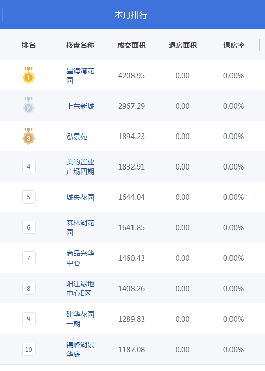Click the silver rank 2 medal icon

point(28,106)
